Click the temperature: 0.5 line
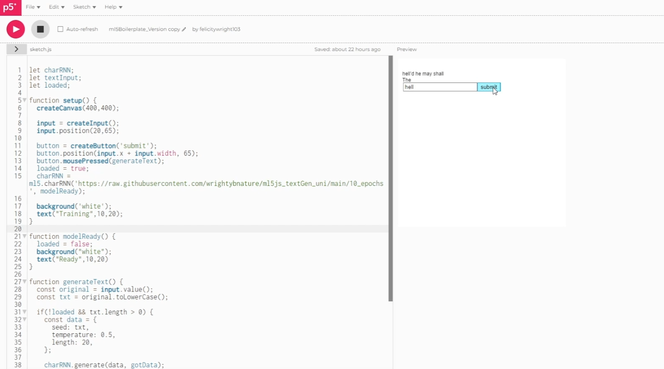 click(83, 335)
